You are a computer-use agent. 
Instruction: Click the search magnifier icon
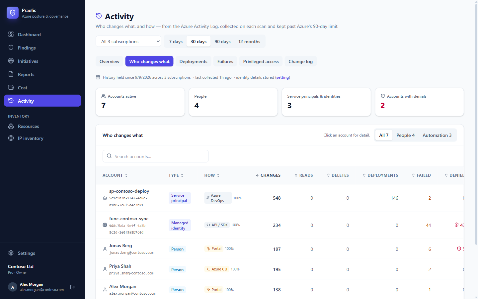pyautogui.click(x=109, y=156)
